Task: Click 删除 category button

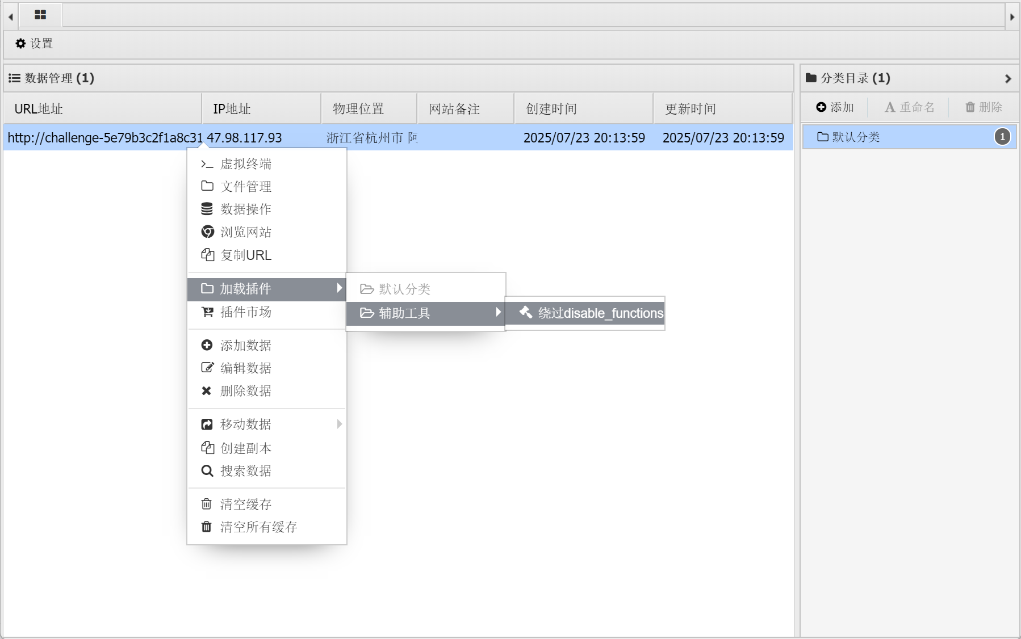Action: pos(984,107)
